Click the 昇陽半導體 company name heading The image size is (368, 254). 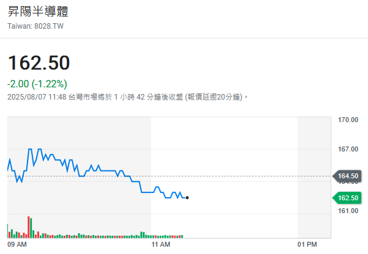38,11
